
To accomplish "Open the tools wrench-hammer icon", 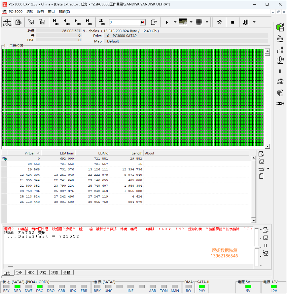I will 219,22.
